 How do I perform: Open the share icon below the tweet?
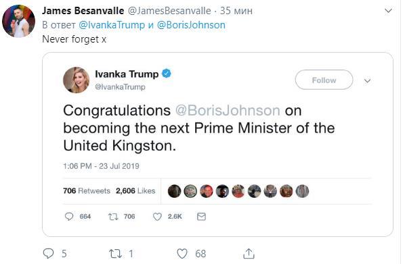[249, 254]
